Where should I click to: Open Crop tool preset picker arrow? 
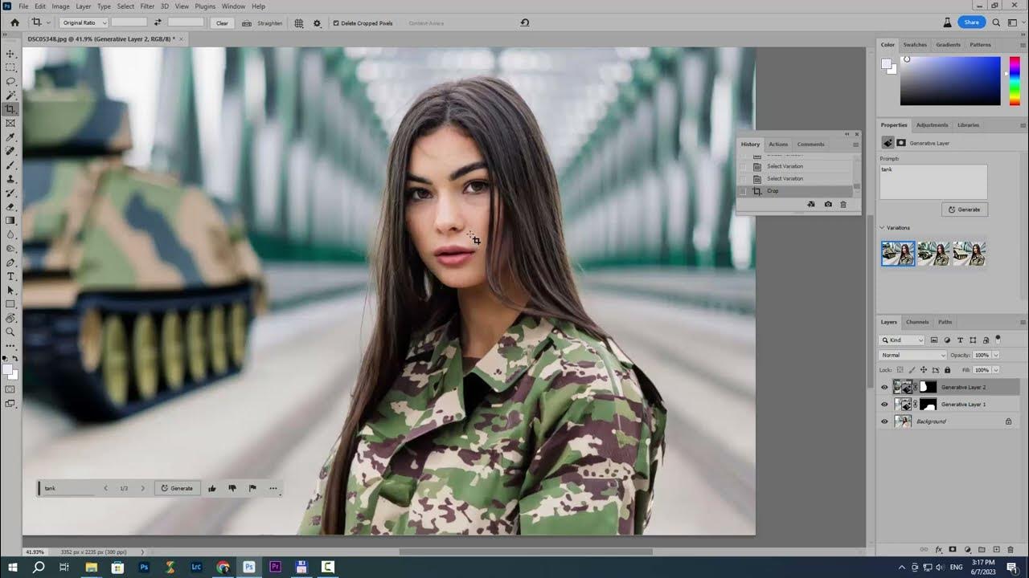click(x=48, y=23)
